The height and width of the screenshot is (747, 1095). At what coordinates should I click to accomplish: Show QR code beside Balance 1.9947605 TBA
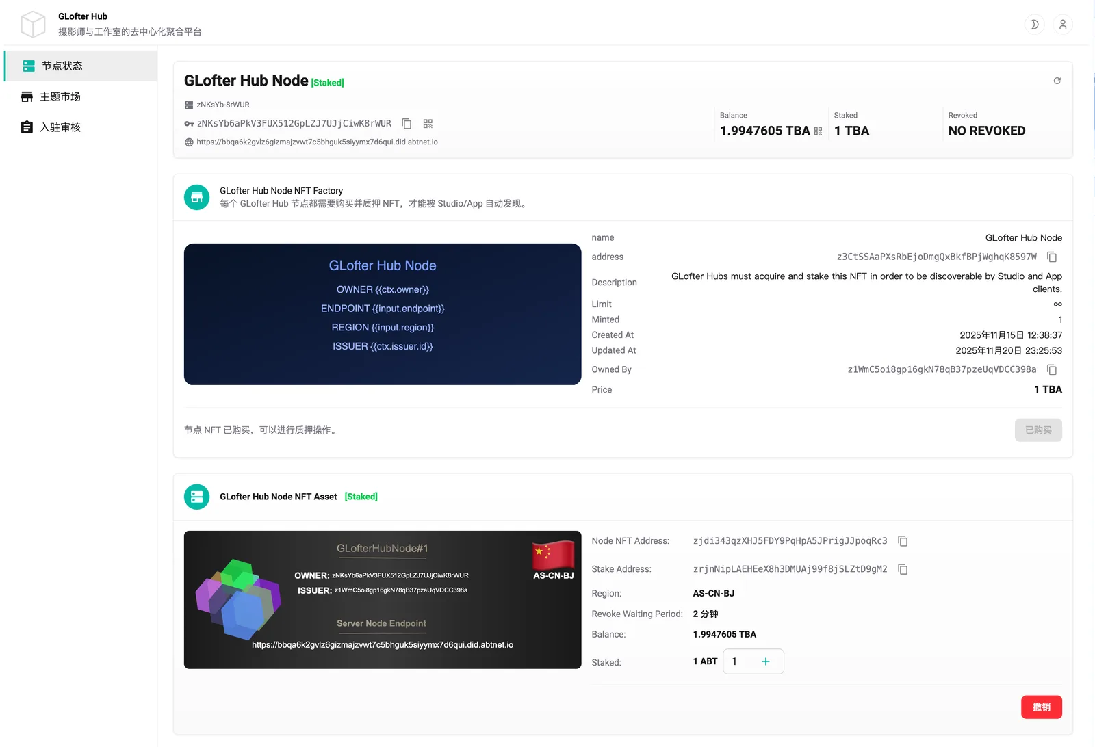coord(818,131)
